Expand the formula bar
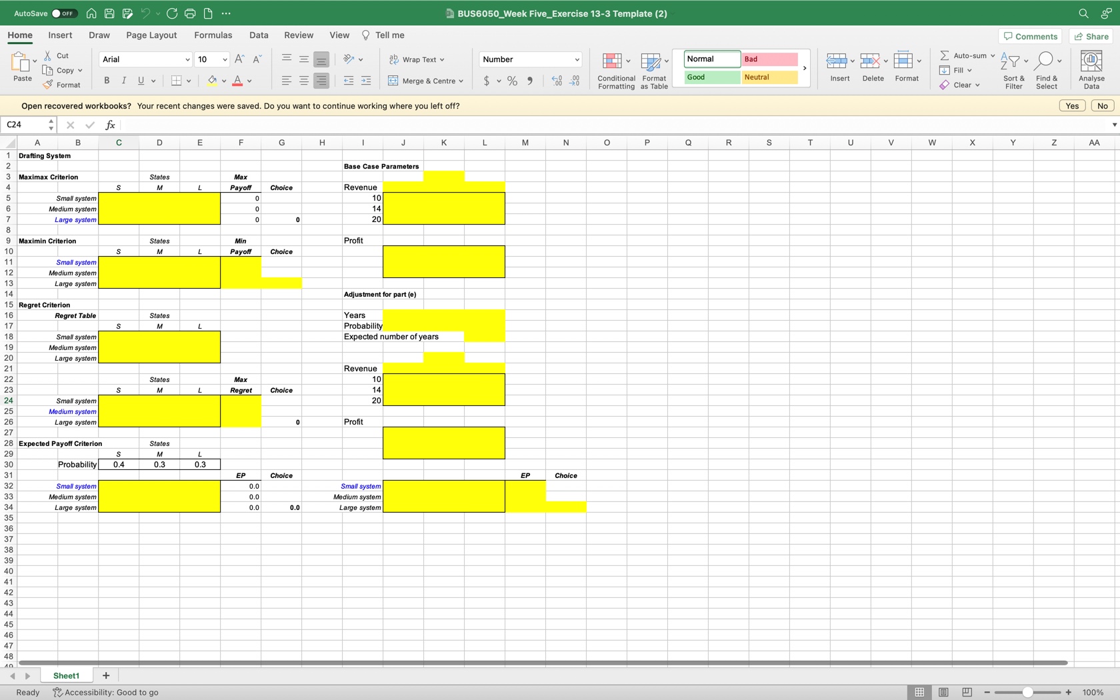 (x=1114, y=125)
